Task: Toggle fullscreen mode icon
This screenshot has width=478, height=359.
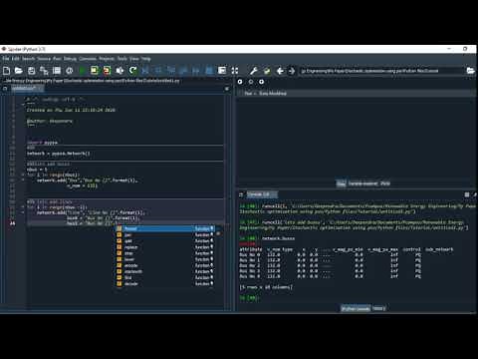Action: (x=235, y=71)
